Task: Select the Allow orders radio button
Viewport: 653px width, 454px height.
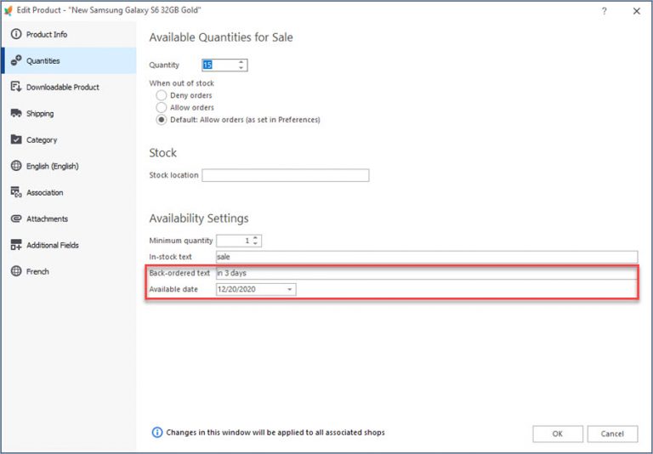Action: 162,108
